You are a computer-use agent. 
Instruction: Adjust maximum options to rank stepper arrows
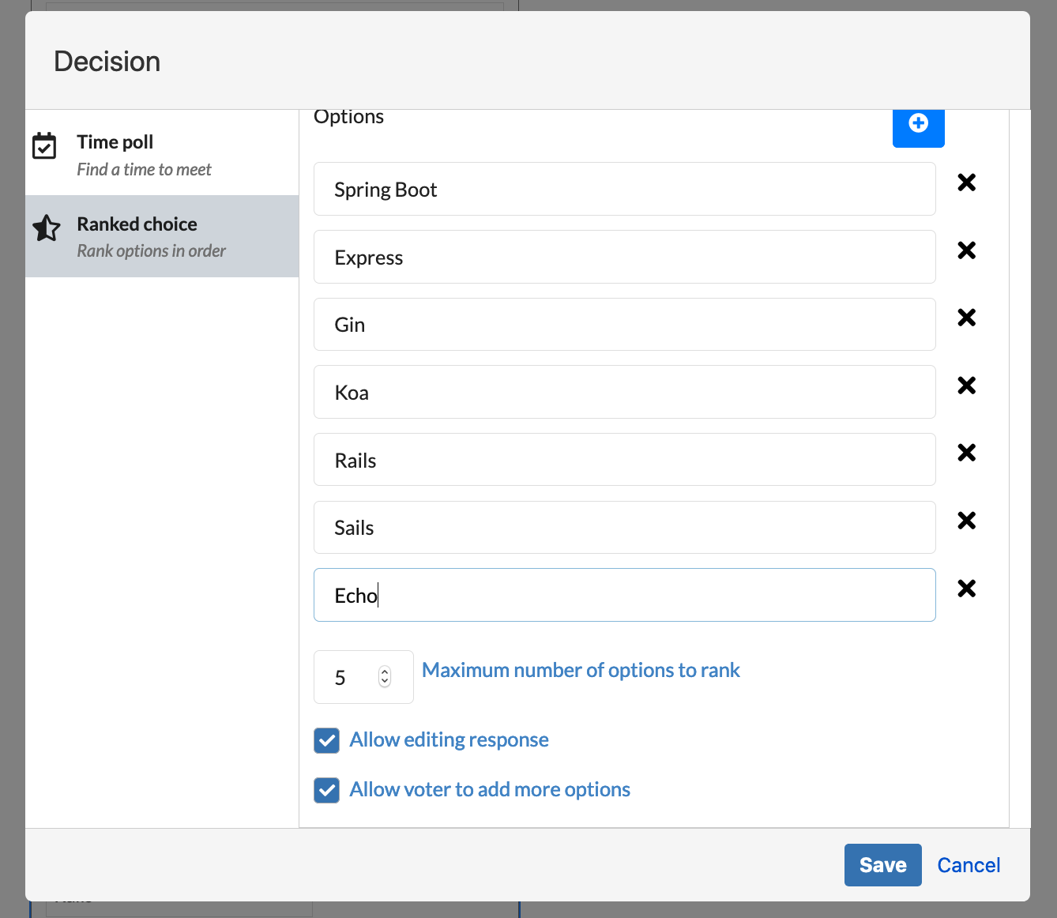point(385,677)
